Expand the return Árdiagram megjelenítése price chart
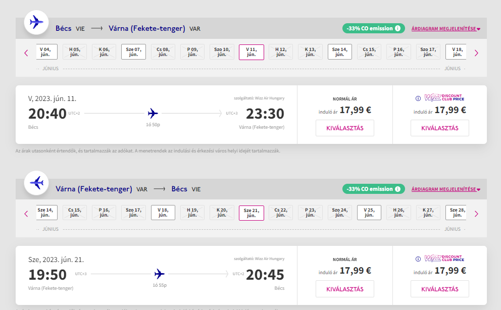Screen dimensions: 501x310 coord(445,189)
